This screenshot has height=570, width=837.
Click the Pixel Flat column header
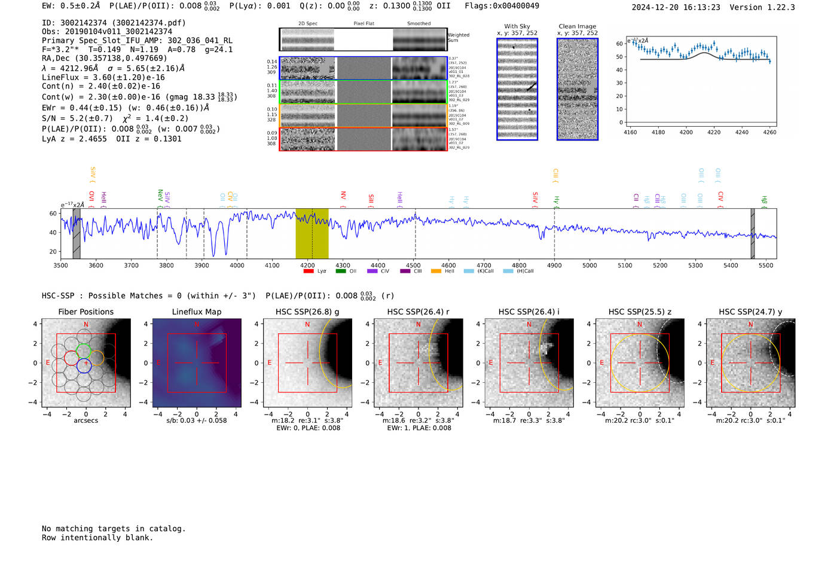363,24
